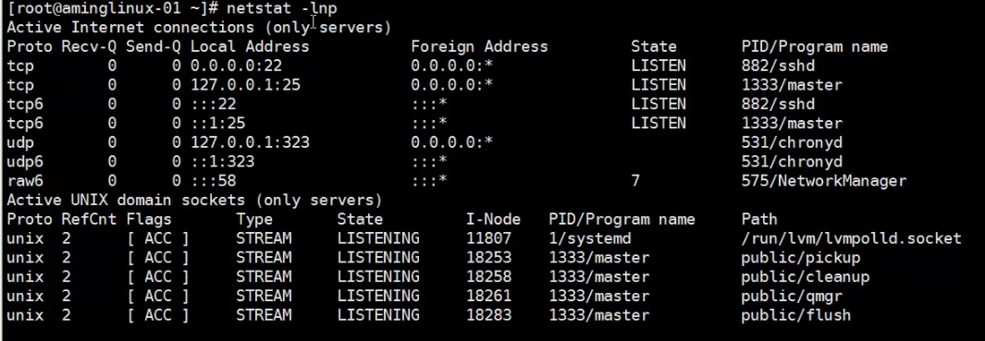The width and height of the screenshot is (985, 341).
Task: Click "1333/master" in the ::1:25 row
Action: (x=792, y=123)
